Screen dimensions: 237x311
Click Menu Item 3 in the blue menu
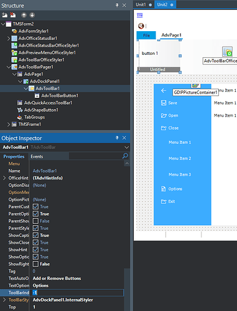(x=180, y=175)
